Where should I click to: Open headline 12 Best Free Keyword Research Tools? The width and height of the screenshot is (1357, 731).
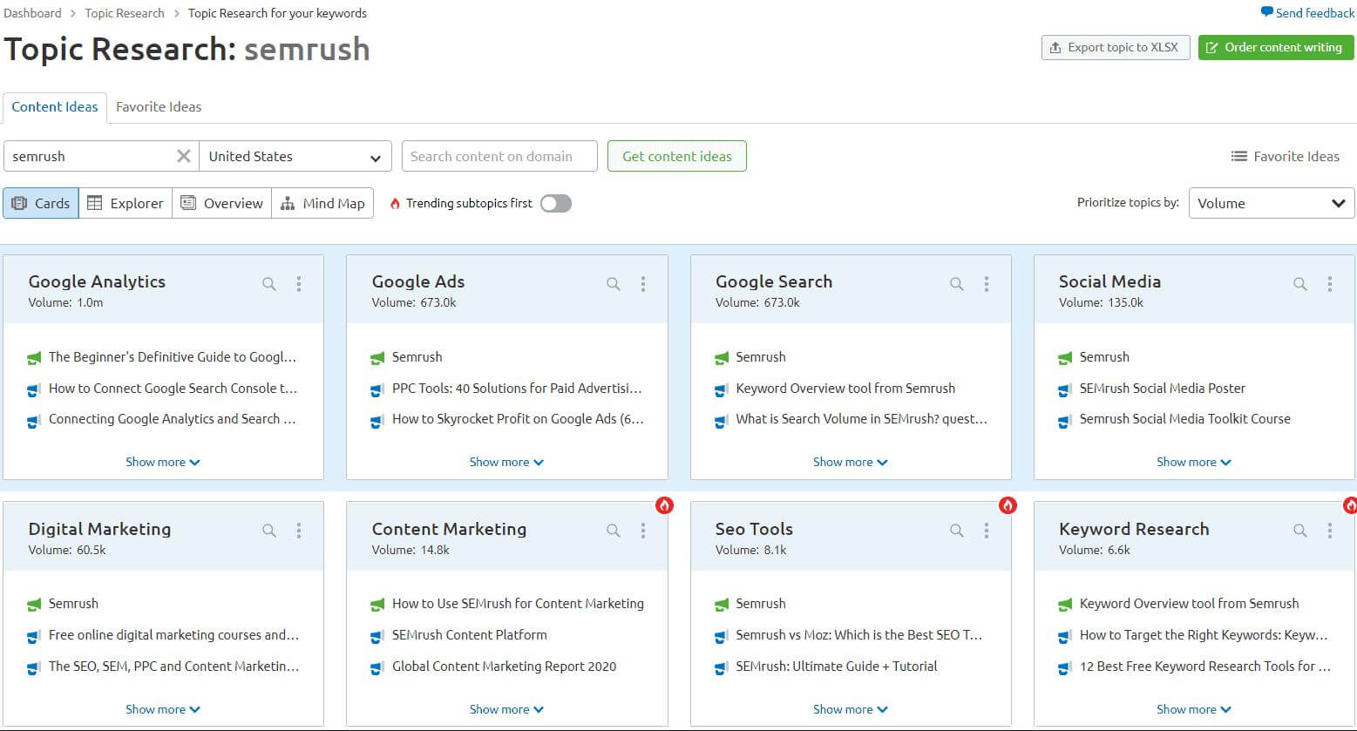click(x=1205, y=666)
